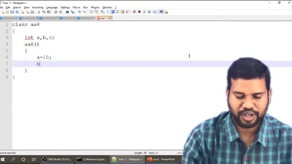Image resolution: width=292 pixels, height=164 pixels.
Task: Open Find with the binoculars icon
Action: [x=67, y=12]
